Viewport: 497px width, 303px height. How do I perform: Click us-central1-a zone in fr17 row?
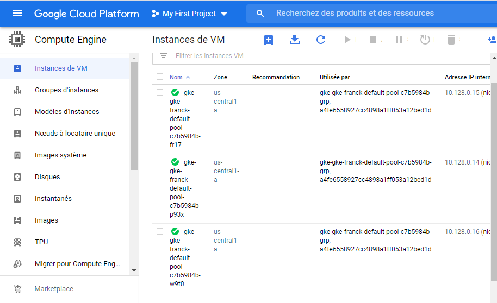pyautogui.click(x=226, y=102)
